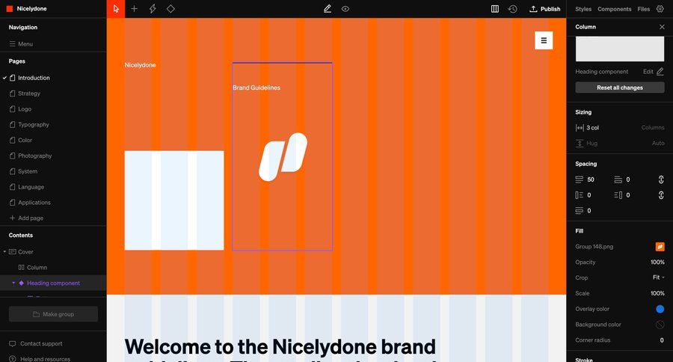Open the Components tab
673x362 pixels.
(614, 9)
